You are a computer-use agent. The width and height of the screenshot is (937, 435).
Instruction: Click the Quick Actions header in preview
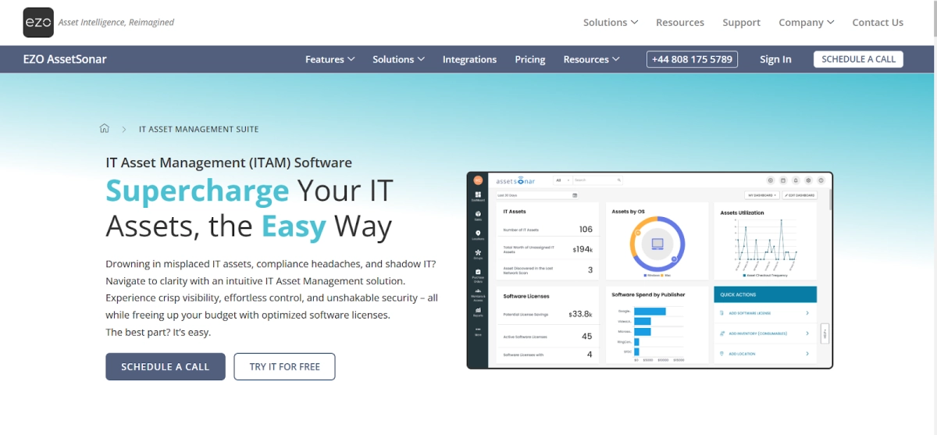pos(765,294)
